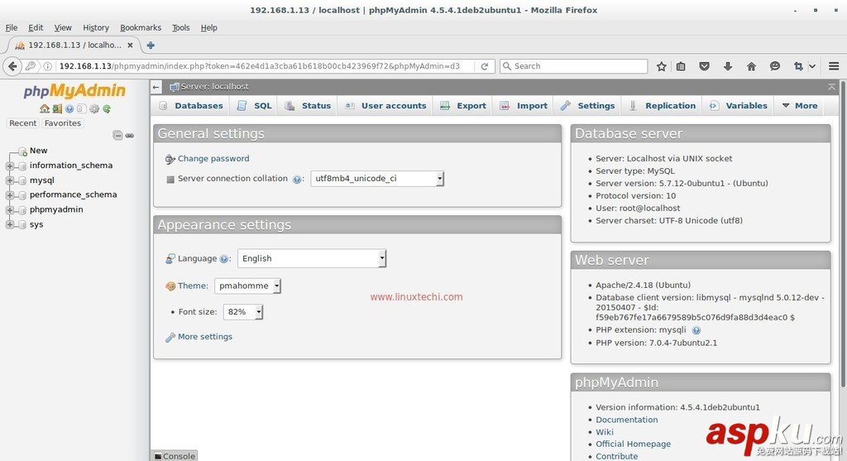Expand the information_schema database node

click(10, 166)
